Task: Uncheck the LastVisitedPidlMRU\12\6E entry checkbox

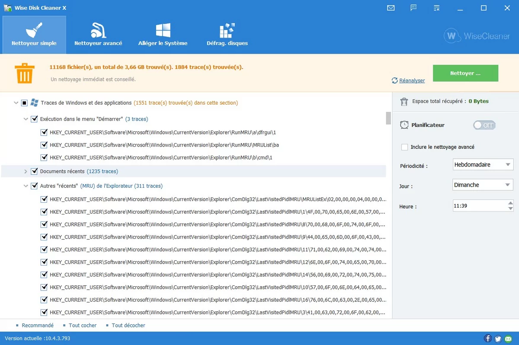Action: [44, 262]
